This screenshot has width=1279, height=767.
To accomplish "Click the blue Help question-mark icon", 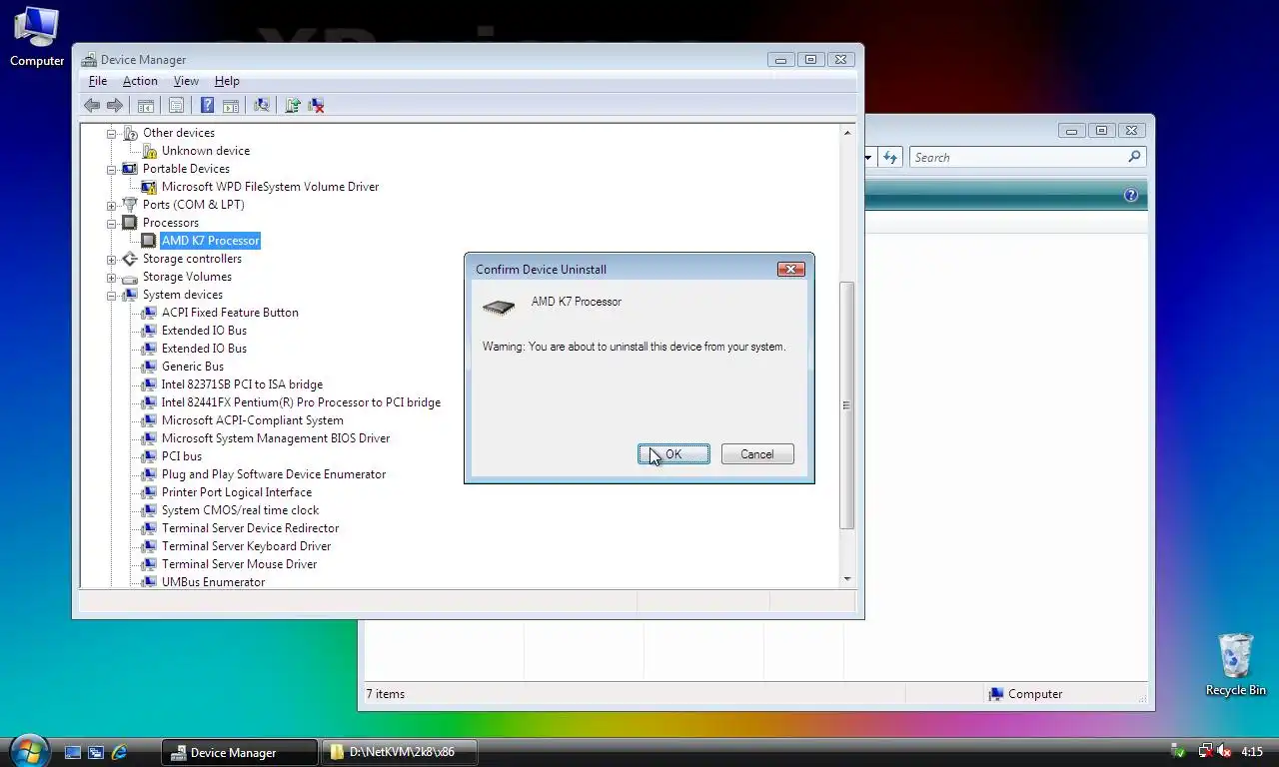I will coord(207,105).
